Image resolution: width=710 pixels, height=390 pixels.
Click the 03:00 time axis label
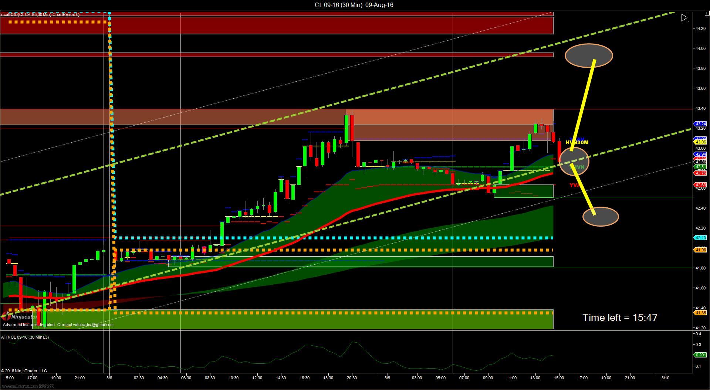coord(417,378)
